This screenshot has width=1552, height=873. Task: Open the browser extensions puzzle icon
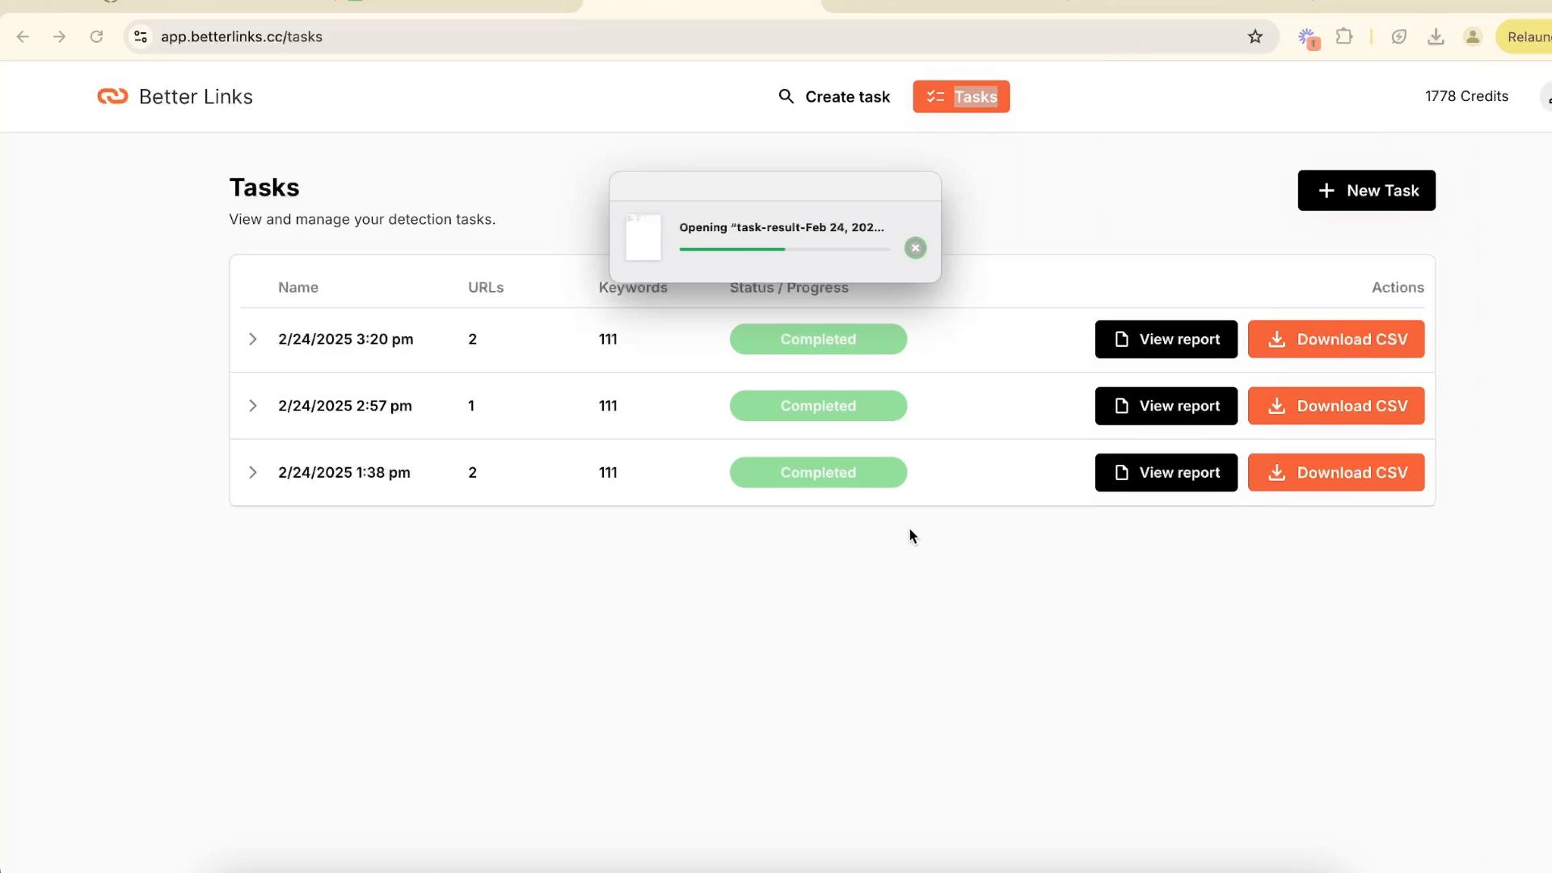coord(1344,36)
